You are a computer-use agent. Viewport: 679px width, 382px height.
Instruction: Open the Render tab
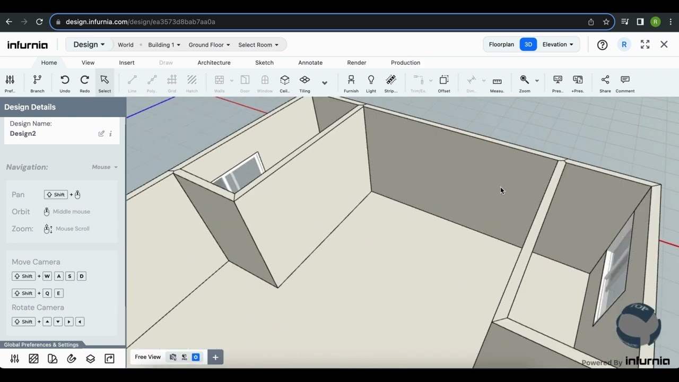(x=356, y=63)
